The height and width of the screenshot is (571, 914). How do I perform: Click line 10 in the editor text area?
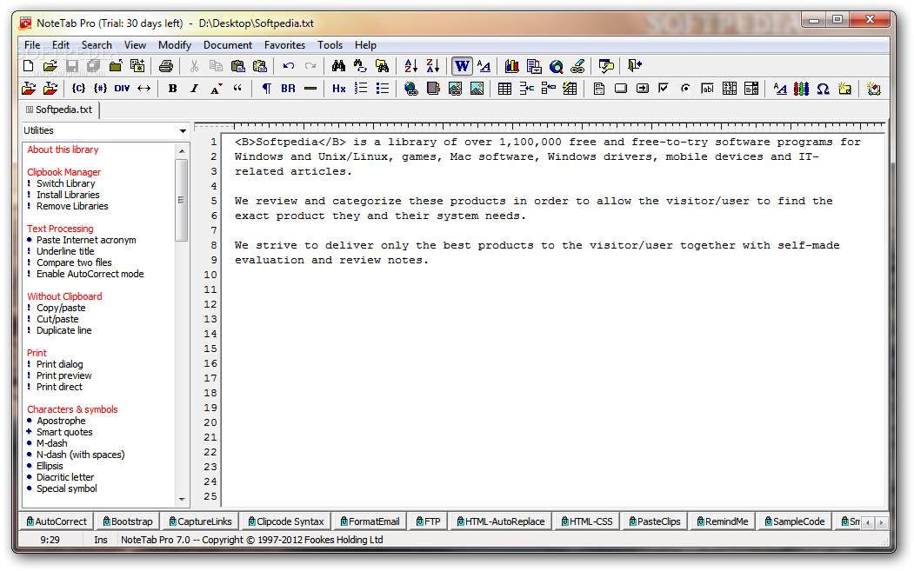tap(554, 275)
